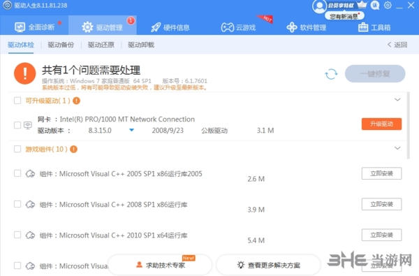Click 立即安装 for Visual C++ 2008
The height and width of the screenshot is (276, 419).
[x=381, y=204]
